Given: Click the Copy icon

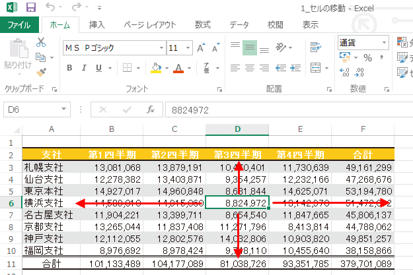Looking at the screenshot, I should (40, 57).
